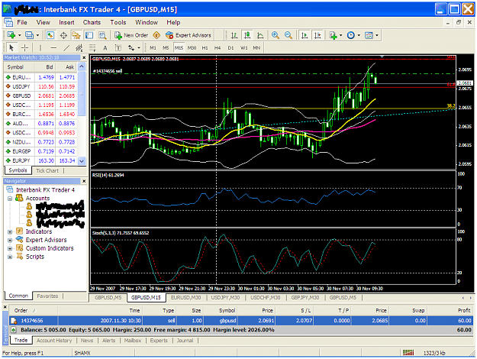Select the crosshair tool
Viewport: 477px width, 359px height.
click(x=24, y=48)
